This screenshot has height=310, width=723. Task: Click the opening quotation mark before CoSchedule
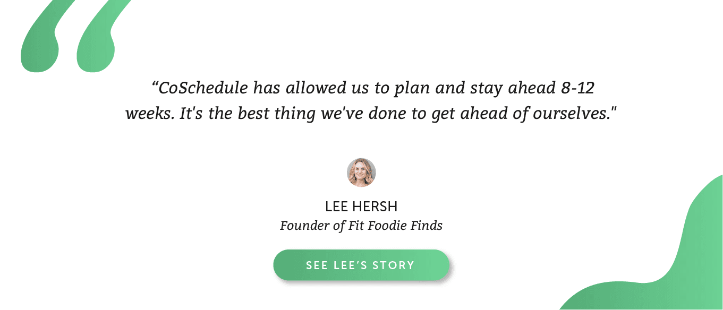click(x=155, y=84)
